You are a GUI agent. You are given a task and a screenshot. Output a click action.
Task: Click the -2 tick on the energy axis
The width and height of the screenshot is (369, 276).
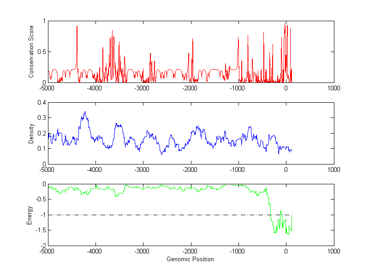pos(43,246)
